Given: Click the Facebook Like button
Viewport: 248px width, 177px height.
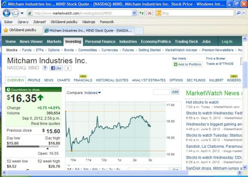Looking at the screenshot, I should pos(56,68).
